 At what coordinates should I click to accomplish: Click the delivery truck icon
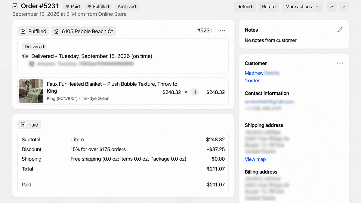(x=25, y=56)
